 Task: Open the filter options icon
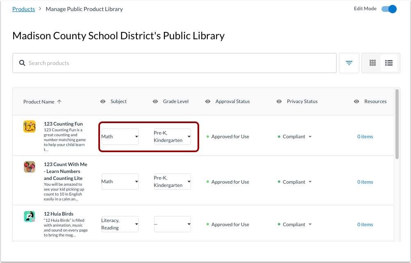pos(349,63)
